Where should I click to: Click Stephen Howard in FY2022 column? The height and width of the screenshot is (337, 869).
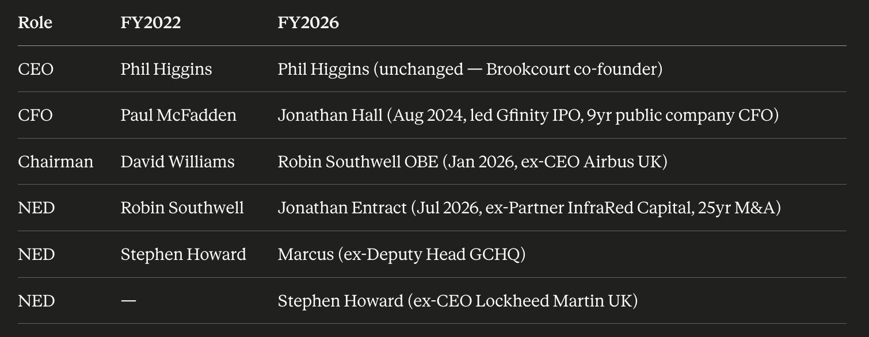coord(184,254)
